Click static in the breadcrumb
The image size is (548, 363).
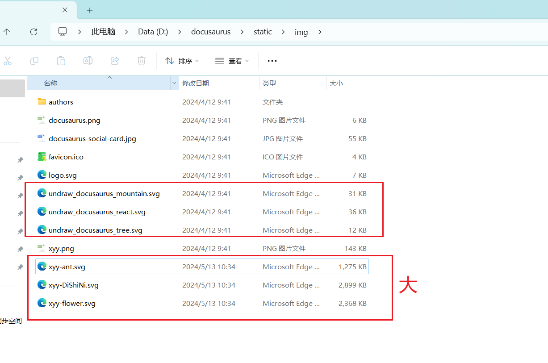click(x=263, y=32)
